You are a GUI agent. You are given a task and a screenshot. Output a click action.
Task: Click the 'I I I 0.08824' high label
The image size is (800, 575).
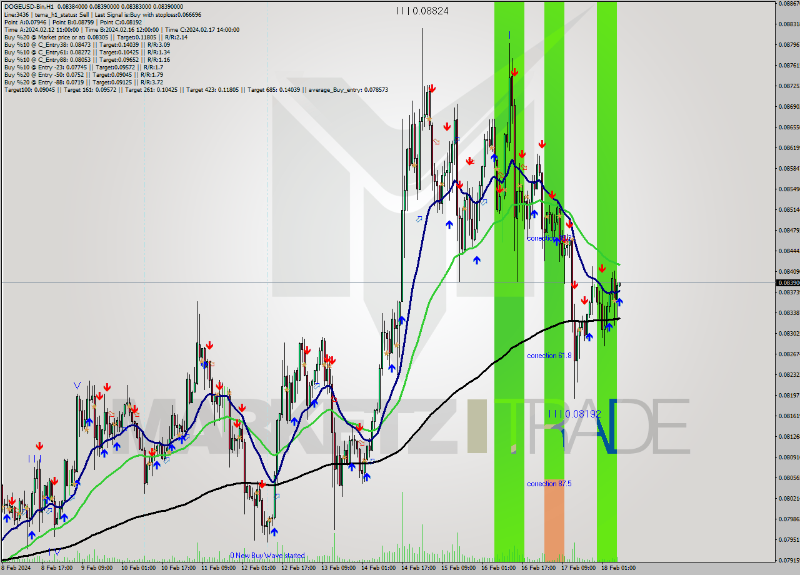422,11
